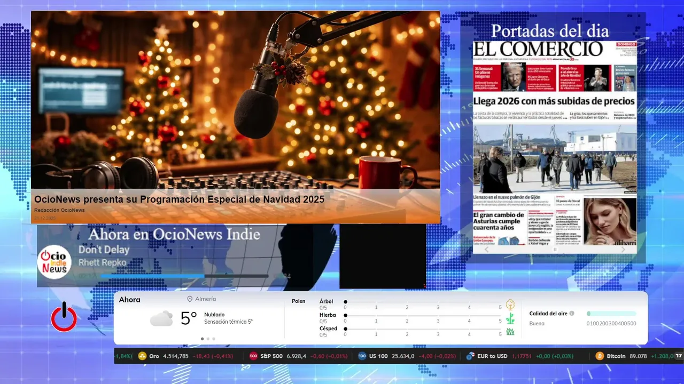This screenshot has width=684, height=384.
Task: Click the artist name Rhett Repko
Action: coord(102,262)
